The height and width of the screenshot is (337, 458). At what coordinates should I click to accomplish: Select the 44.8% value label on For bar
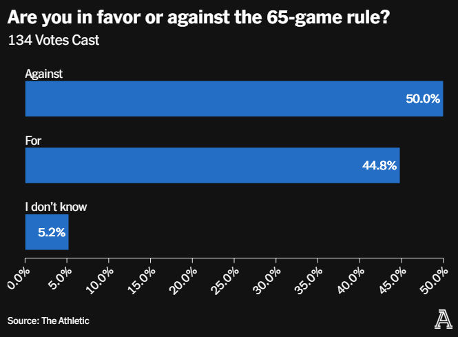pos(379,165)
